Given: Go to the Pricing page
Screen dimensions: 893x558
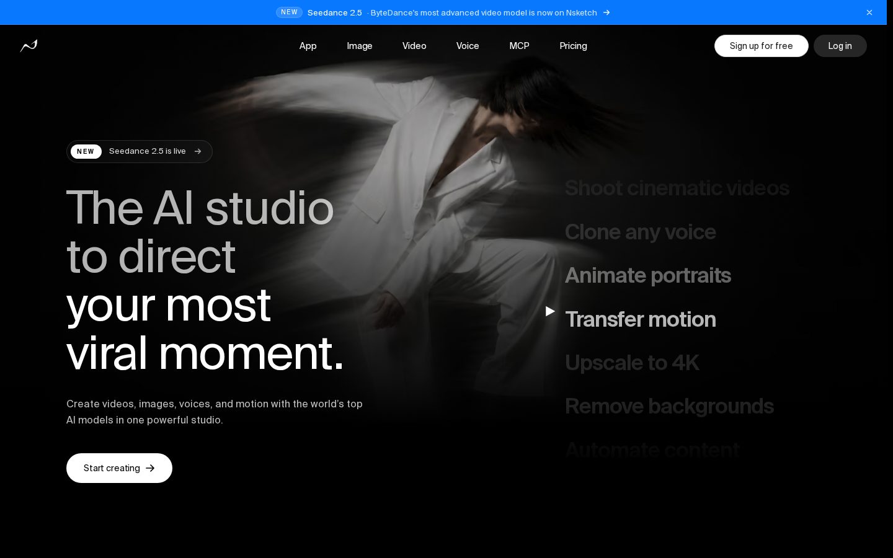Looking at the screenshot, I should pyautogui.click(x=573, y=46).
